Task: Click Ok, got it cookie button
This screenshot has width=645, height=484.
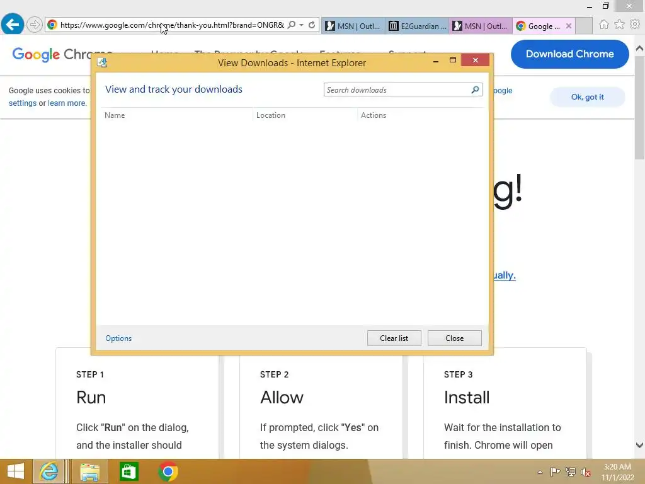Action: click(588, 97)
